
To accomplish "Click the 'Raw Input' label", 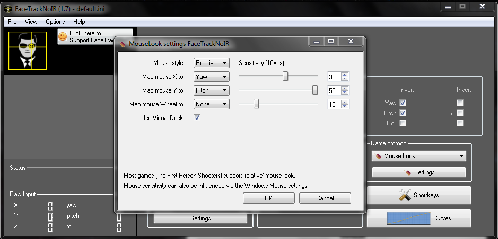I will [x=23, y=194].
